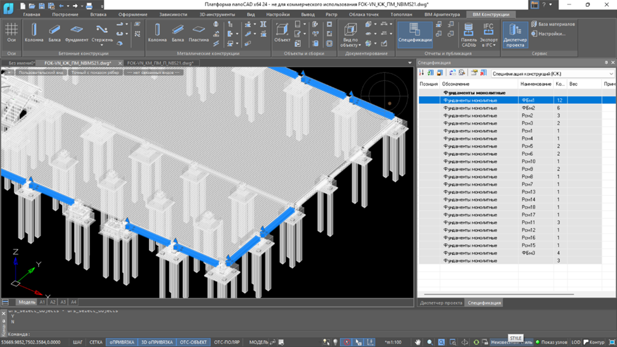Open the Спецификация конструкций (КЖ) dropdown

pyautogui.click(x=552, y=73)
